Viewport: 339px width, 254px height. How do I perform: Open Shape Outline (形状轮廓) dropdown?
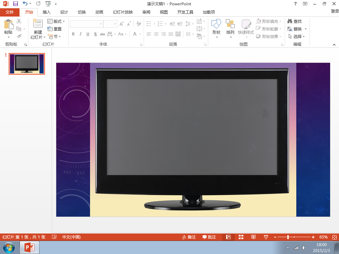tap(269, 29)
